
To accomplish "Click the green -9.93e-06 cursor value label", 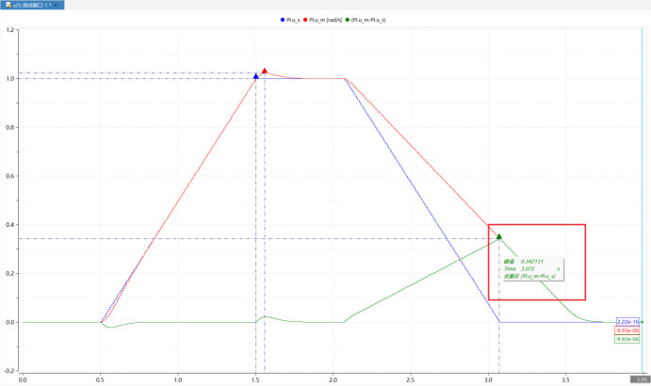I will point(627,339).
